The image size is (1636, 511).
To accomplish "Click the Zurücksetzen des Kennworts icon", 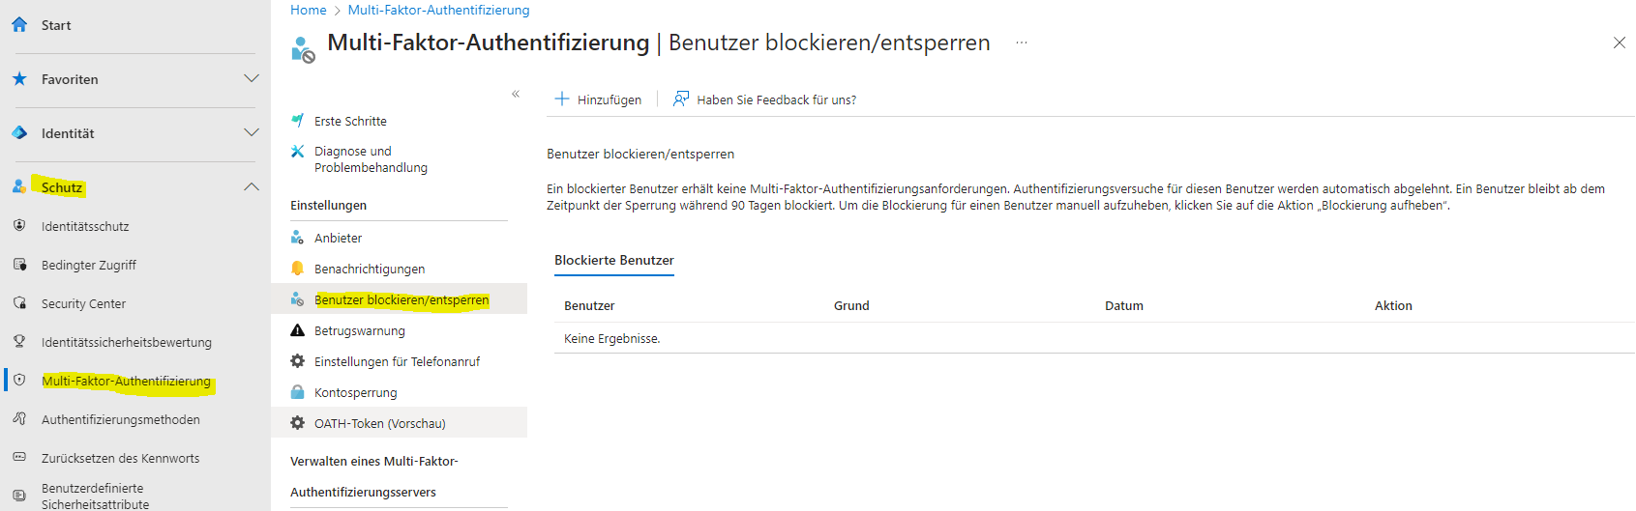I will click(x=19, y=458).
